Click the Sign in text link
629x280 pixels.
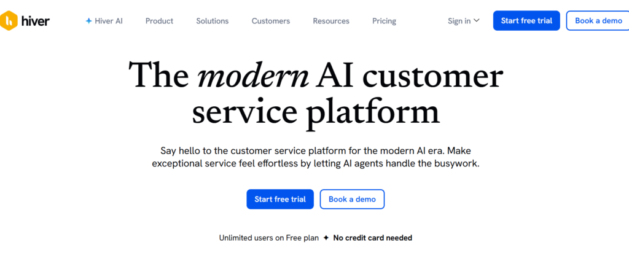pyautogui.click(x=459, y=21)
